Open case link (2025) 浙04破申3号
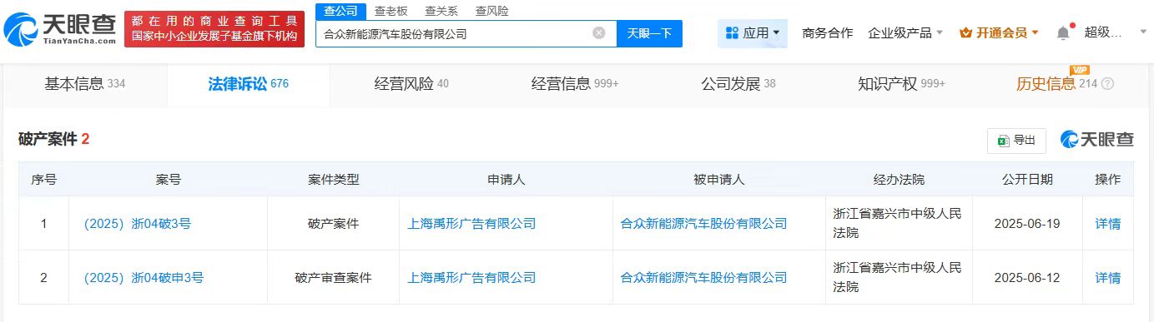The image size is (1154, 322). [143, 277]
